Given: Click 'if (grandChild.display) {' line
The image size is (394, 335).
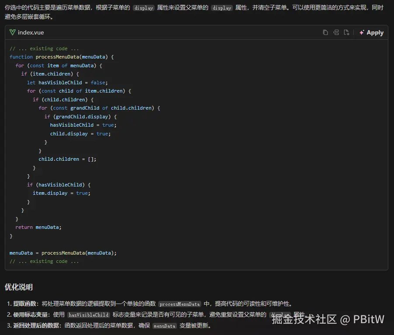Looking at the screenshot, I should point(80,117).
